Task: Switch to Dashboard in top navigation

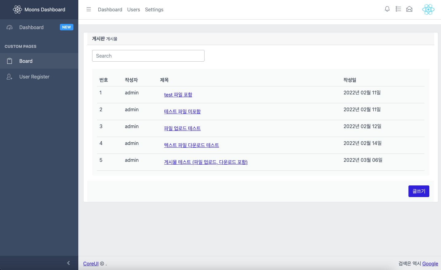Action: (110, 10)
